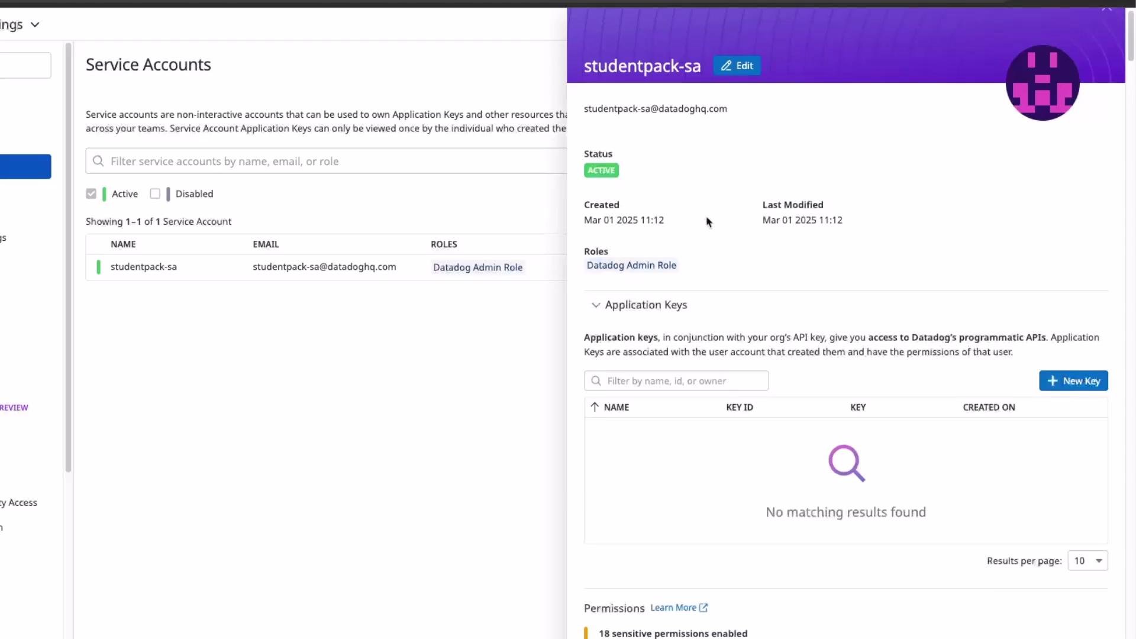
Task: Click the Last Modified date value
Action: click(802, 220)
